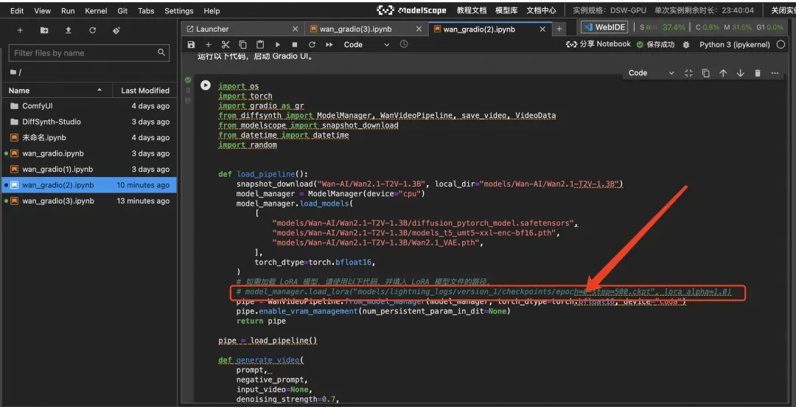Viewport: 796px width, 407px height.
Task: Click the 分享 Notebook button
Action: pos(598,44)
